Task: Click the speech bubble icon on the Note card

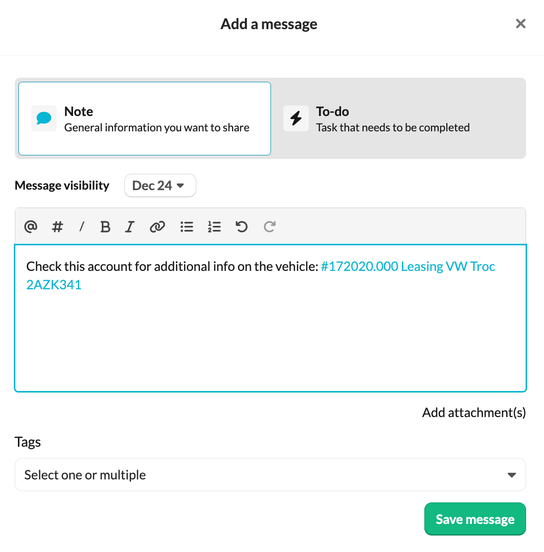Action: click(x=43, y=118)
